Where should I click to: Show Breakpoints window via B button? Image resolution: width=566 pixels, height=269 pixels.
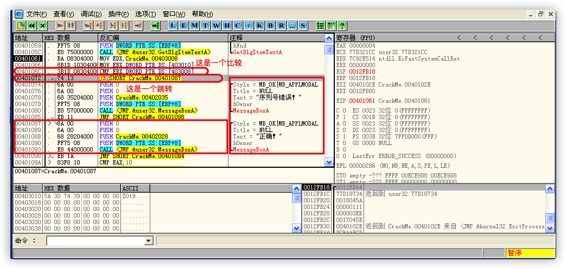(x=270, y=25)
